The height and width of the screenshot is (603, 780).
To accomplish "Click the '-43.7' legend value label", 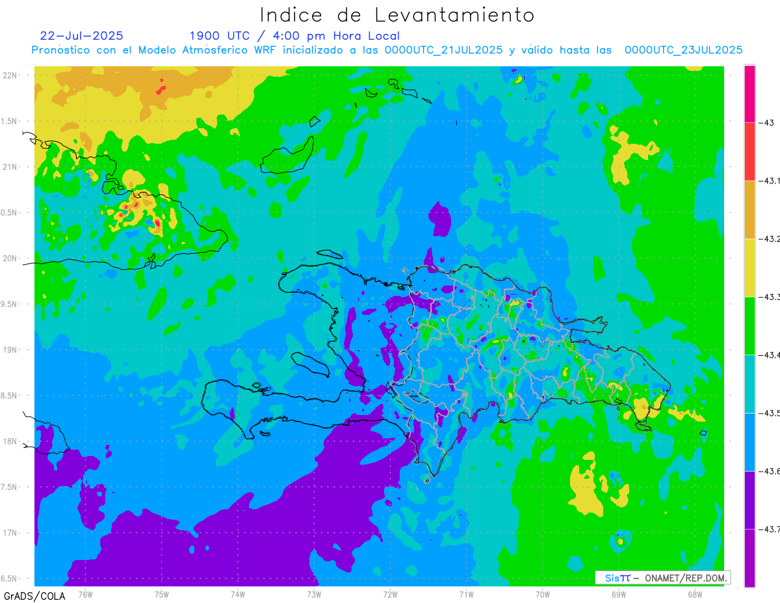I will point(769,529).
